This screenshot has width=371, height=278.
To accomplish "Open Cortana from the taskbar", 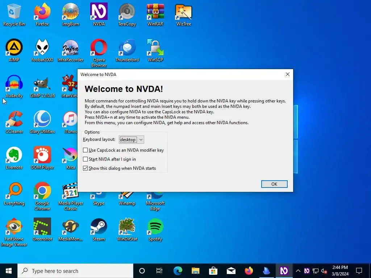I will pyautogui.click(x=142, y=271).
